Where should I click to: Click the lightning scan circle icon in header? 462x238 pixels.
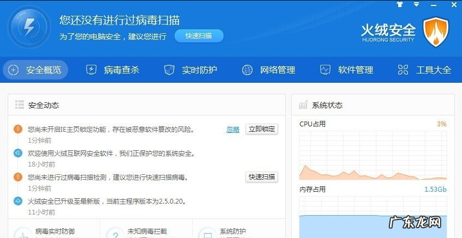[29, 27]
